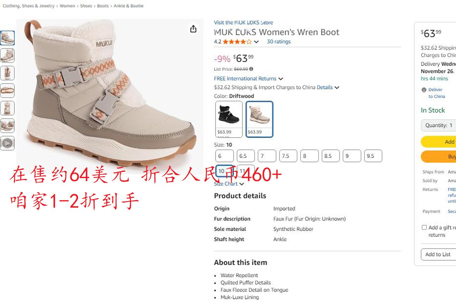
Task: Select the black color swatch
Action: [x=229, y=119]
